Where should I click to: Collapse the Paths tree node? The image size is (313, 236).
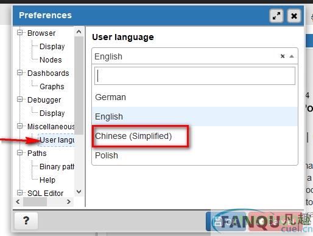(20, 153)
